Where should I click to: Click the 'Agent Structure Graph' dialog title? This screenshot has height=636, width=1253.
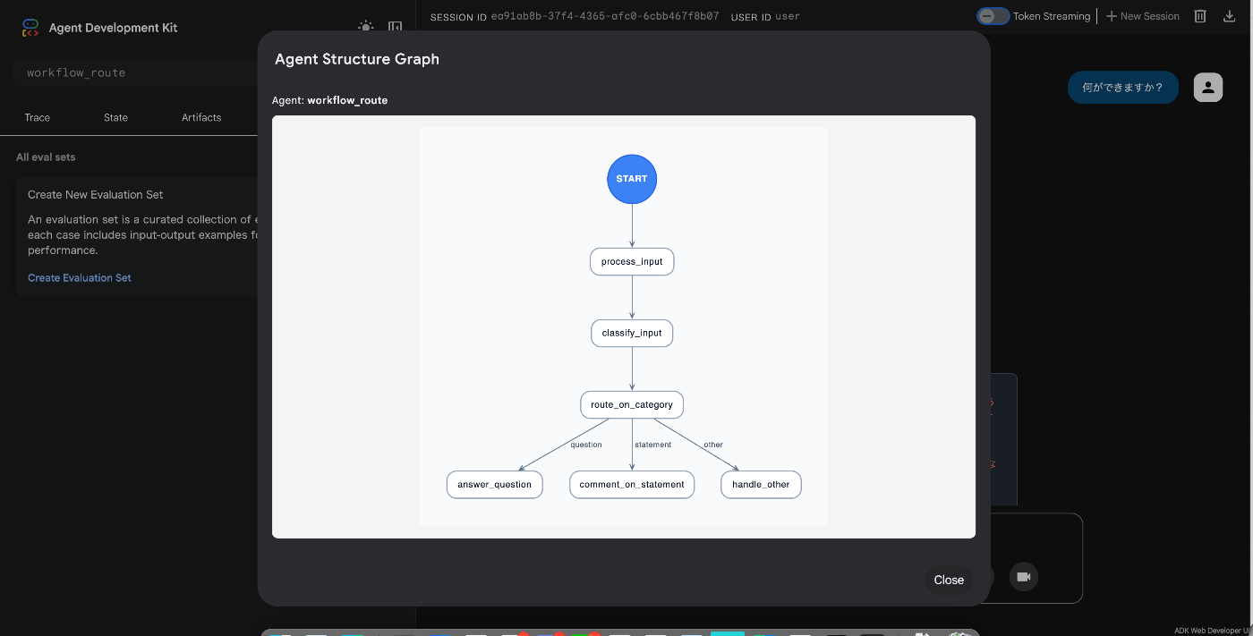point(357,59)
